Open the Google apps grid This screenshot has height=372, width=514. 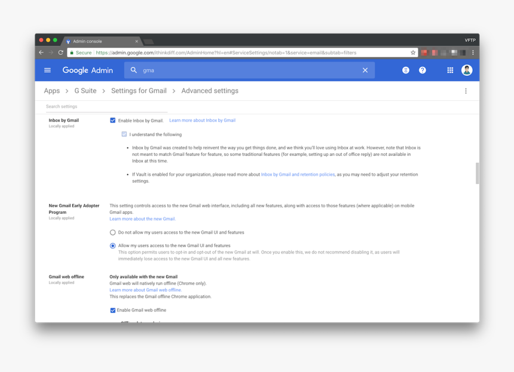[450, 70]
